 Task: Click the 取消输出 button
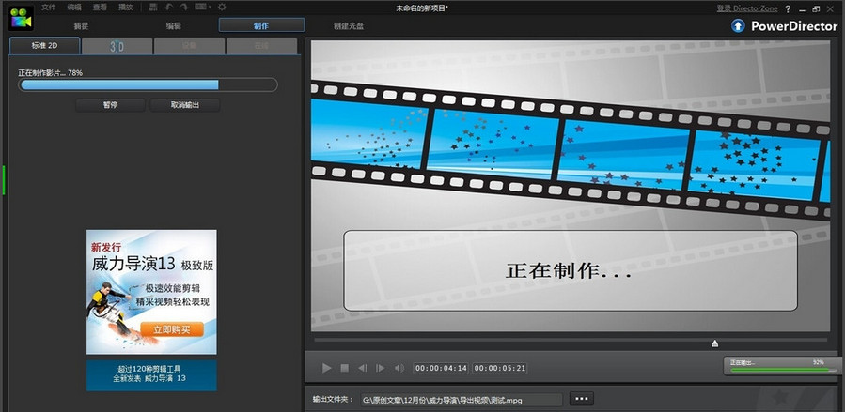184,105
